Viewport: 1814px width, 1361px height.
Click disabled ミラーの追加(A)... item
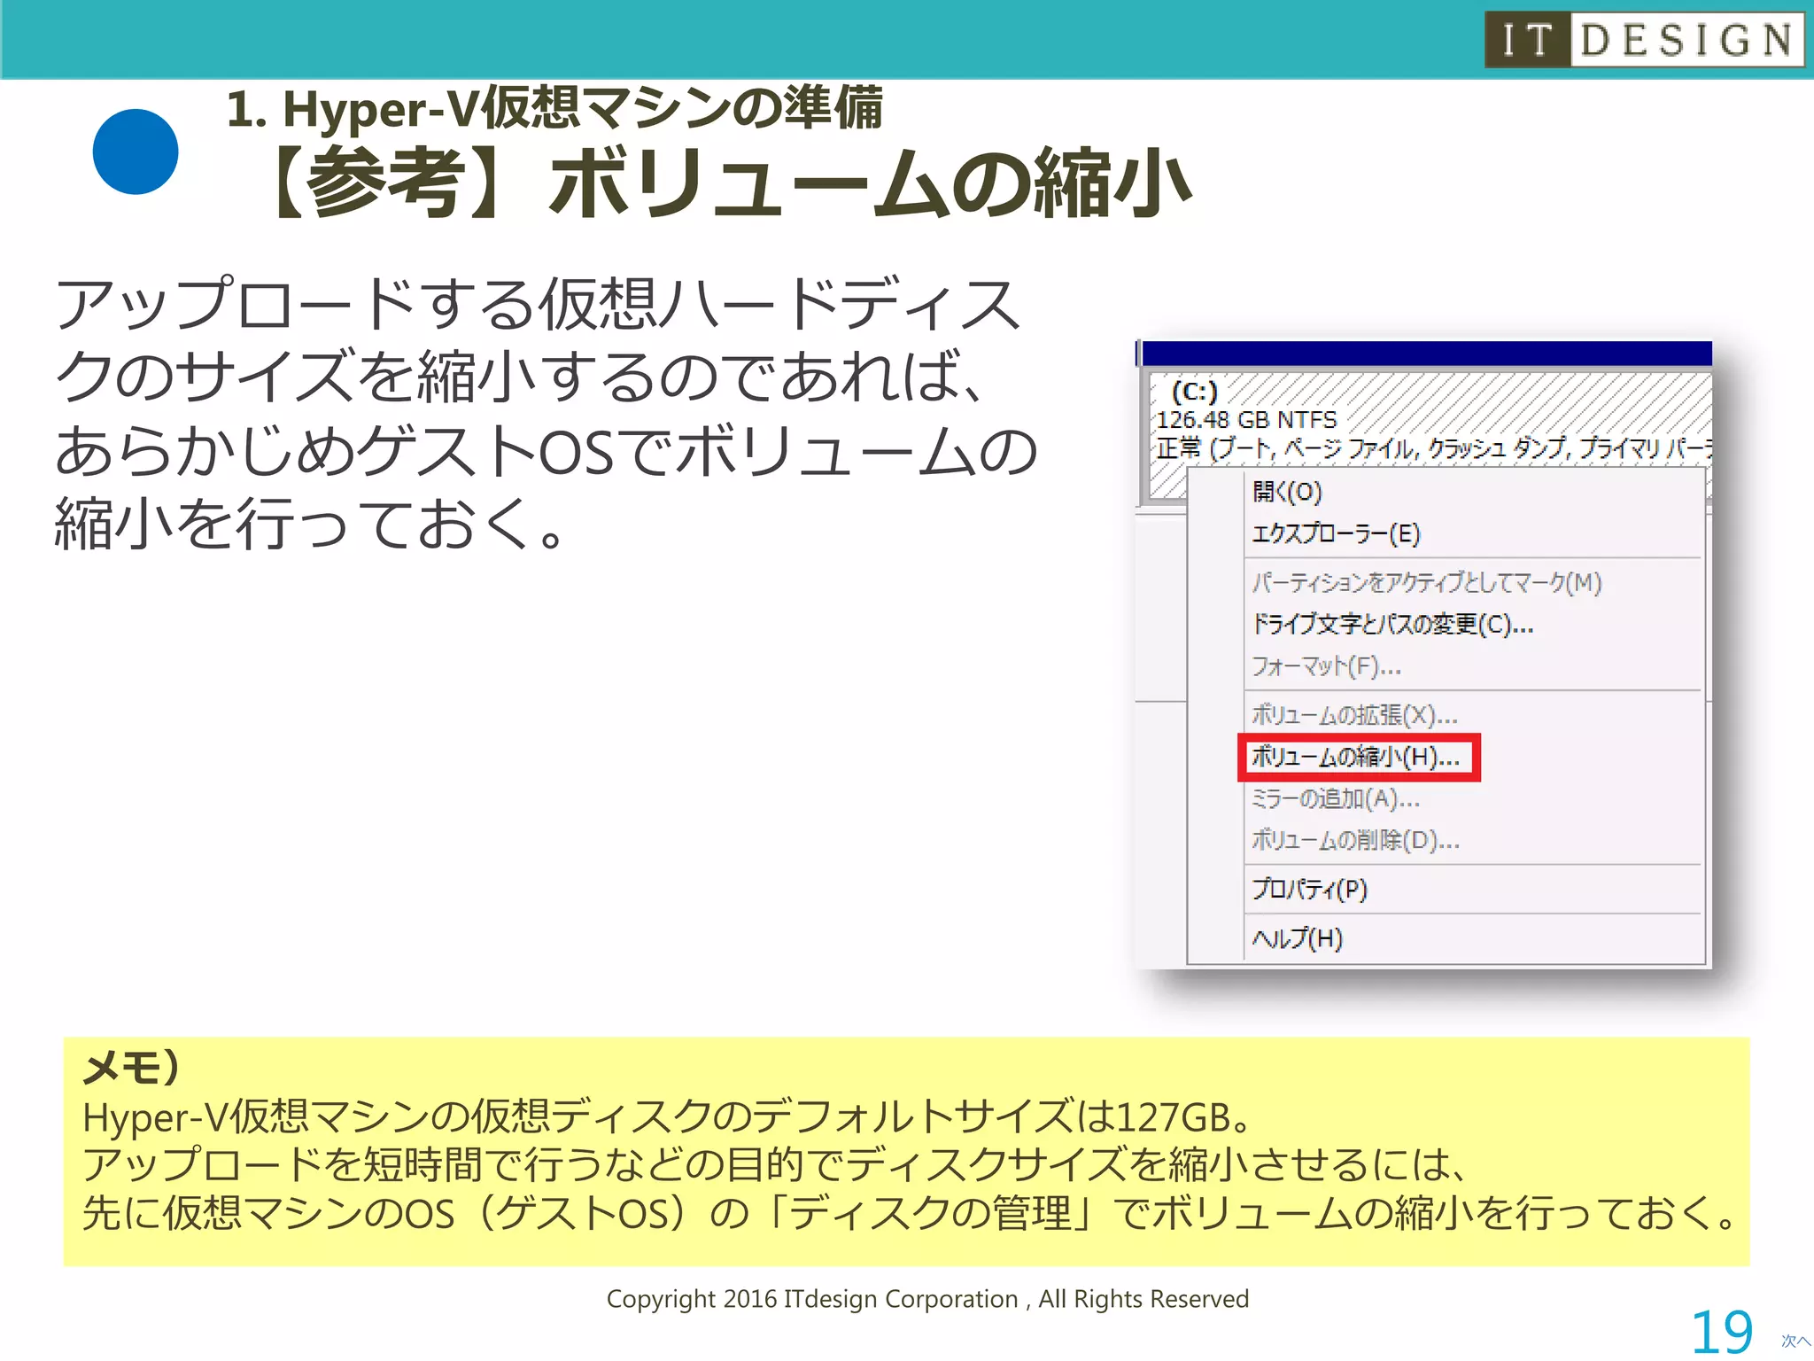[1335, 799]
